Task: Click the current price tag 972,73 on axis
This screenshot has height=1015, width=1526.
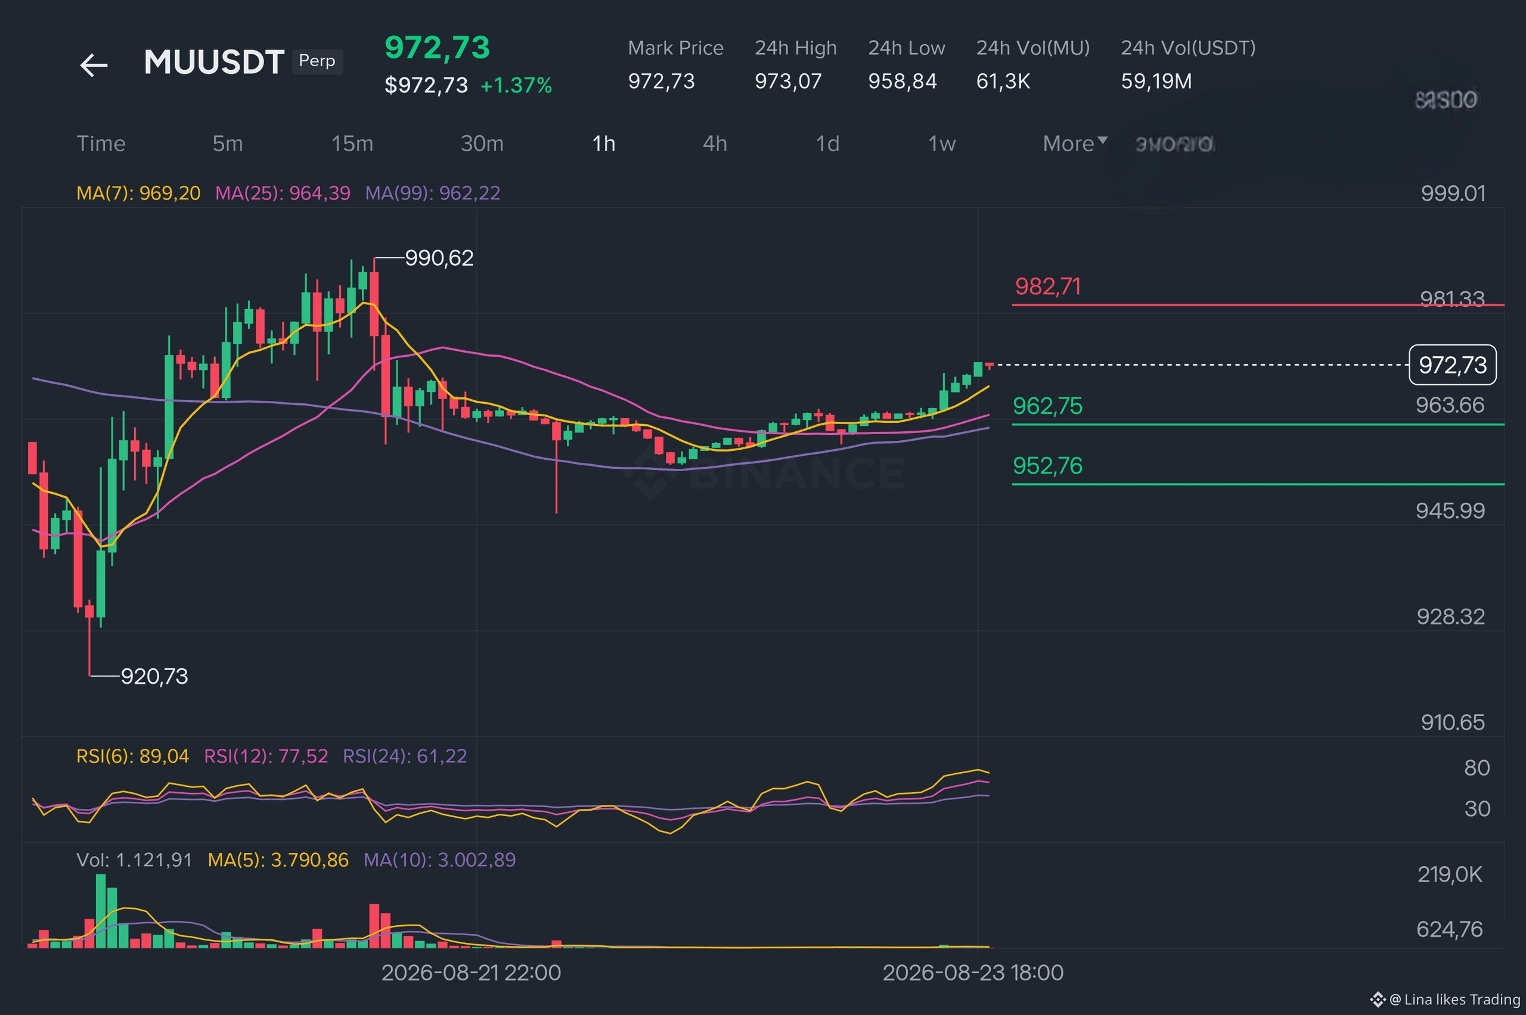Action: click(1453, 365)
